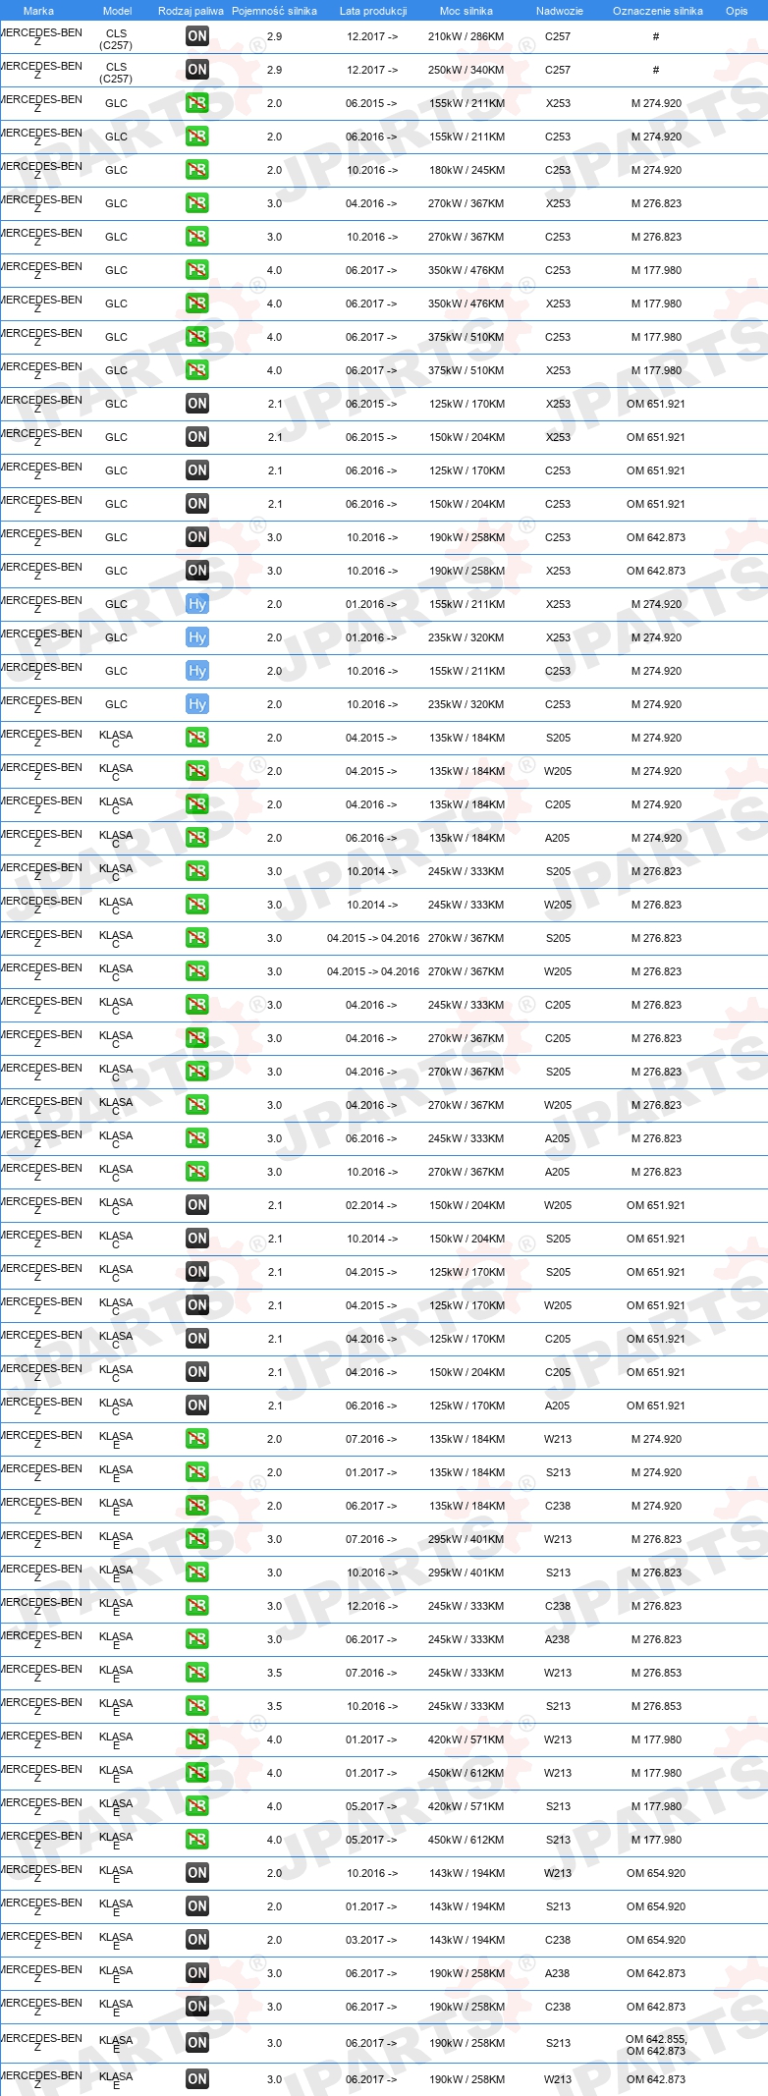Click ON diesel icon in Klasa C A205 125kW row
768x2096 pixels.
point(197,1406)
